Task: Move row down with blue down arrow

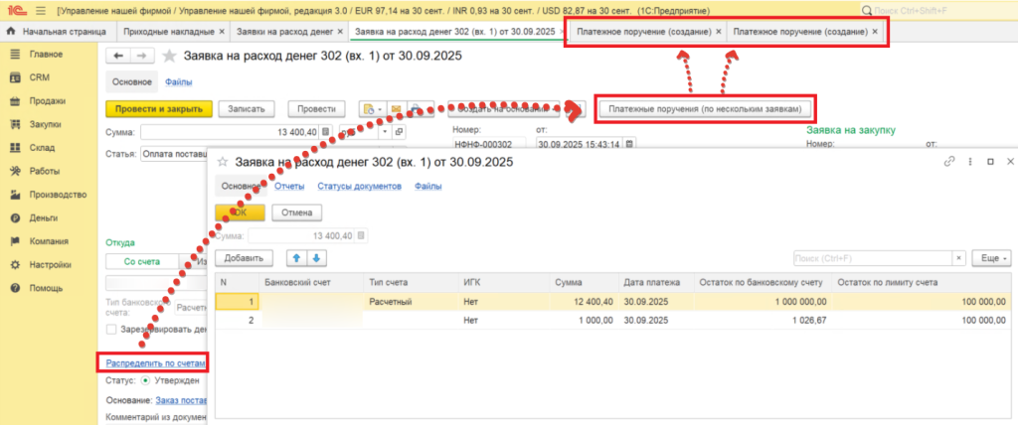Action: coord(316,258)
